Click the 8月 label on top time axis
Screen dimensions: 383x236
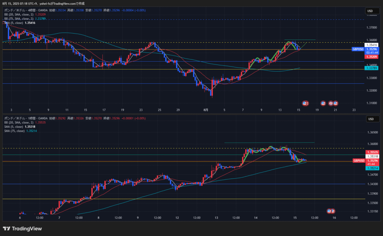coord(206,110)
